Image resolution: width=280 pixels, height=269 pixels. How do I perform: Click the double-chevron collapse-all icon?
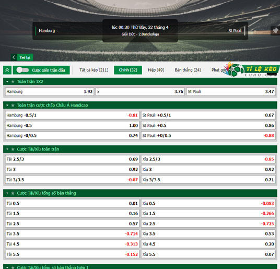coord(7,70)
